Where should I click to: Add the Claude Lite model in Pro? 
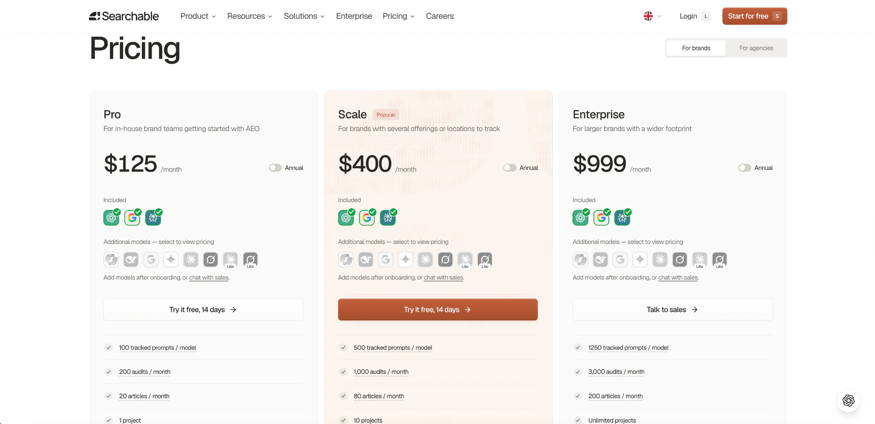230,259
